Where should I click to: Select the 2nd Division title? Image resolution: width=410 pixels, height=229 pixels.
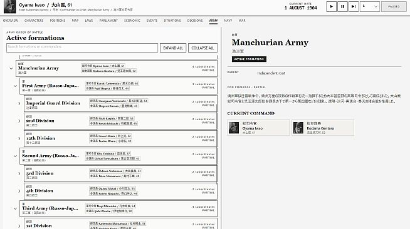40,121
